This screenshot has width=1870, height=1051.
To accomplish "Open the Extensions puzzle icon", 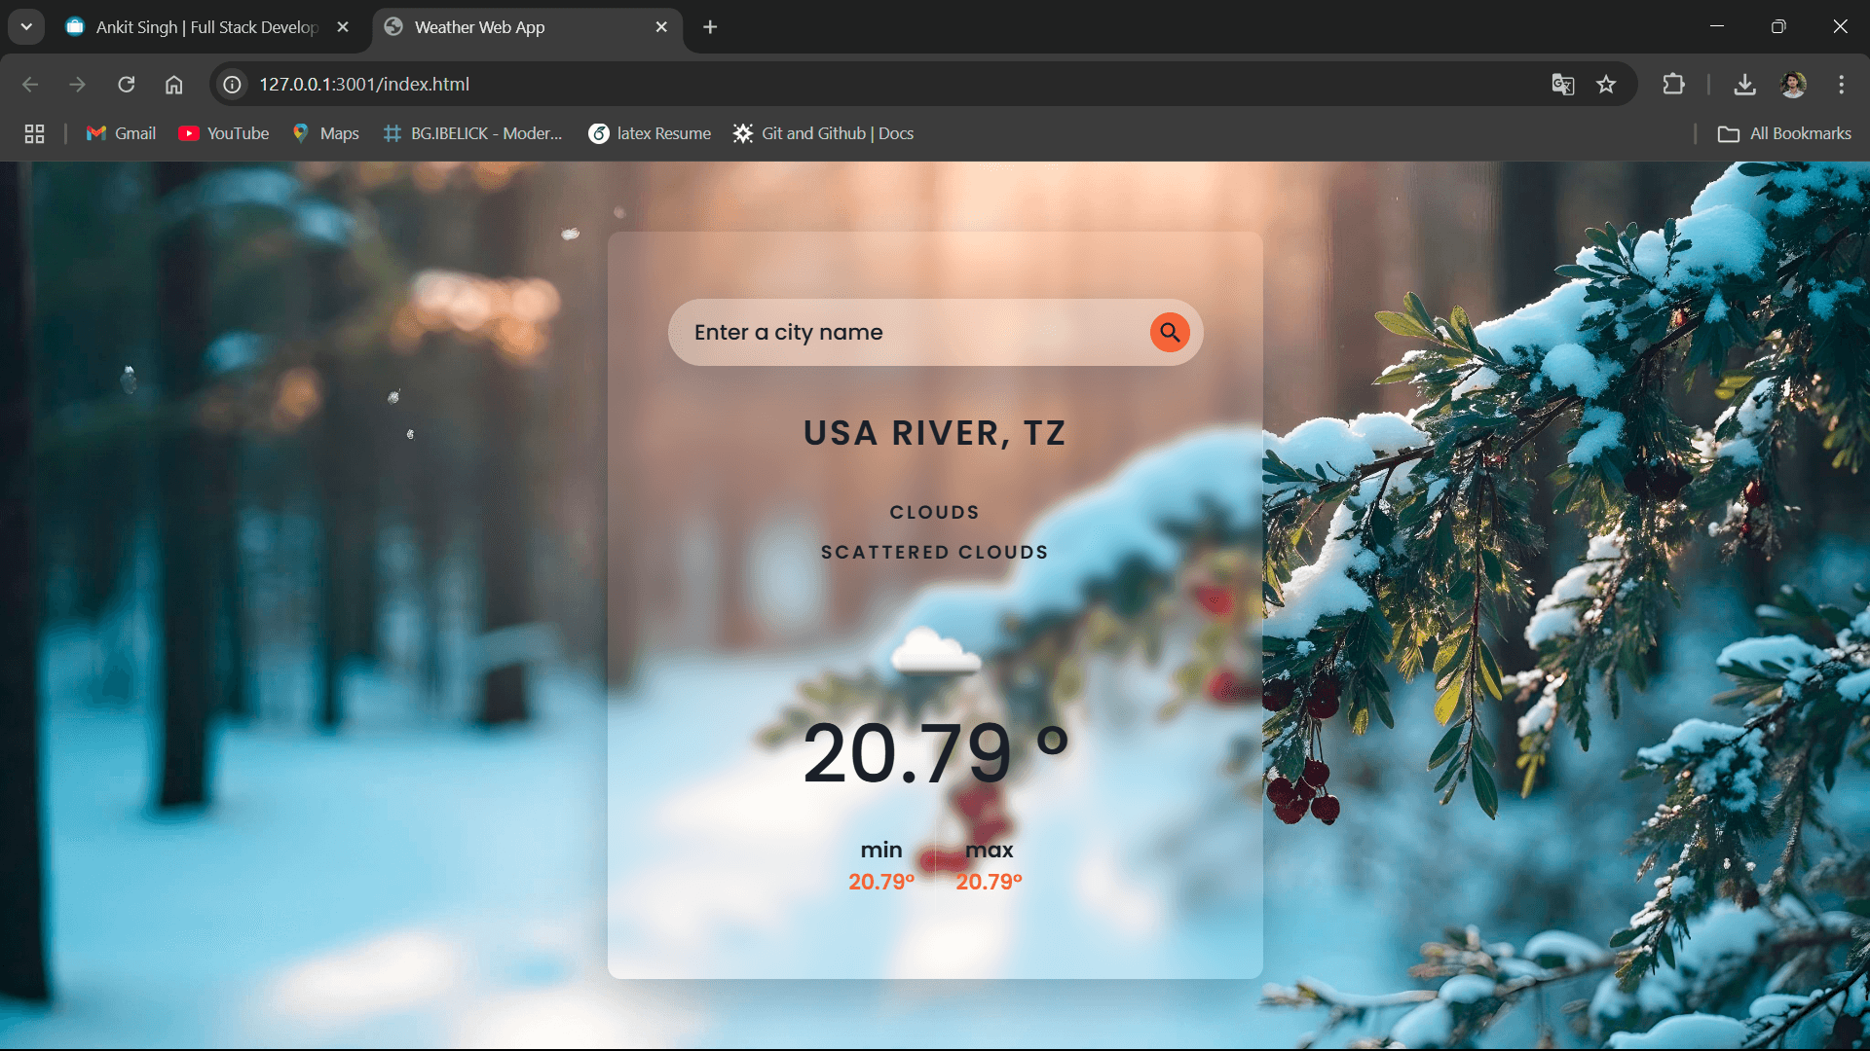I will click(x=1673, y=85).
